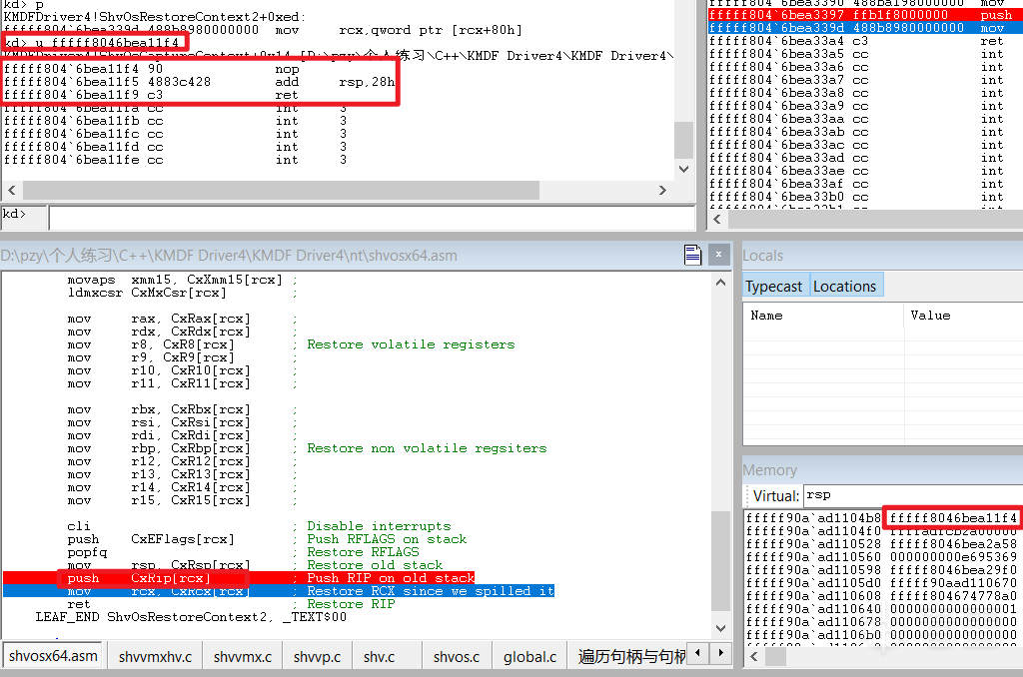
Task: Click the Virtual address field containing rsp
Action: 912,495
